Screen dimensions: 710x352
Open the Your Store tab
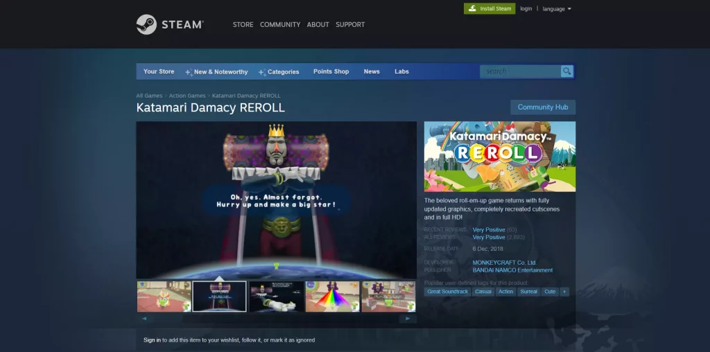pos(159,71)
